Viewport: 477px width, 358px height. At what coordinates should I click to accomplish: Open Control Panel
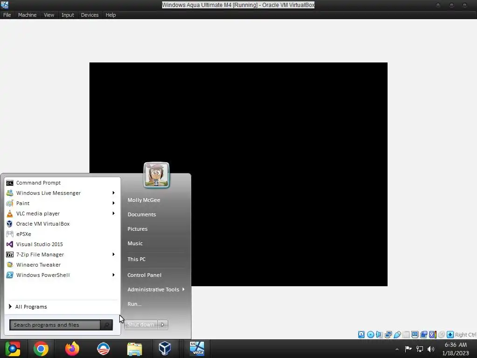coord(144,275)
